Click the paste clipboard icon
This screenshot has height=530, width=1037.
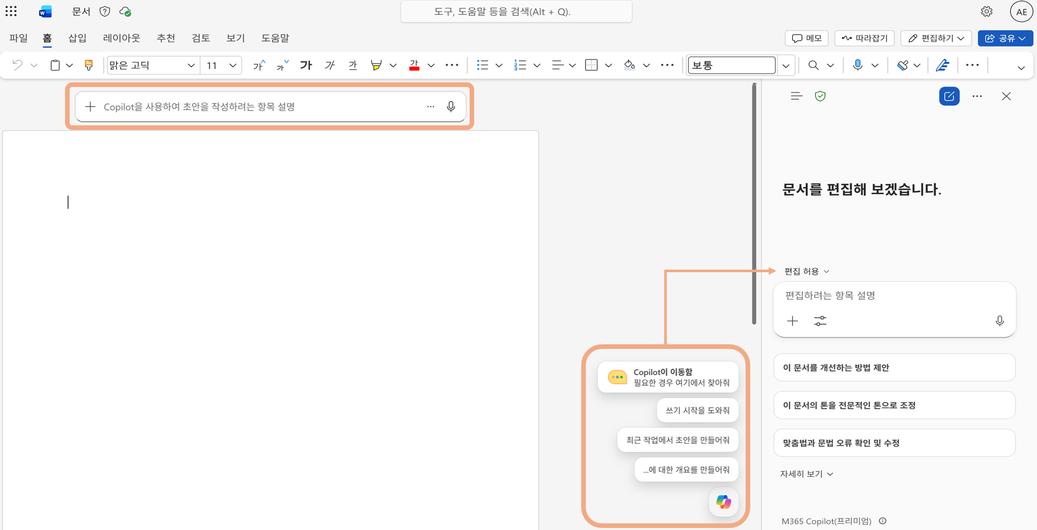coord(55,65)
